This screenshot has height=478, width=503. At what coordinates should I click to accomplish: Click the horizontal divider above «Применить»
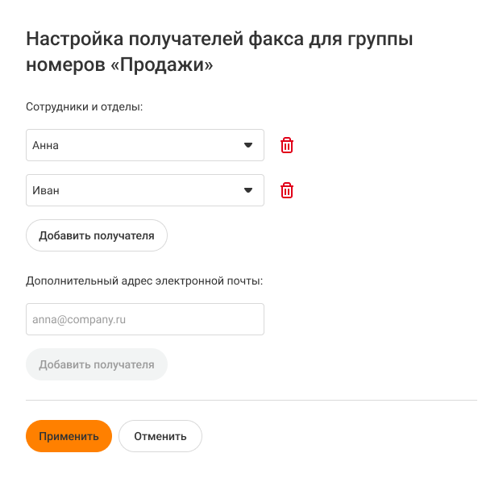251,400
